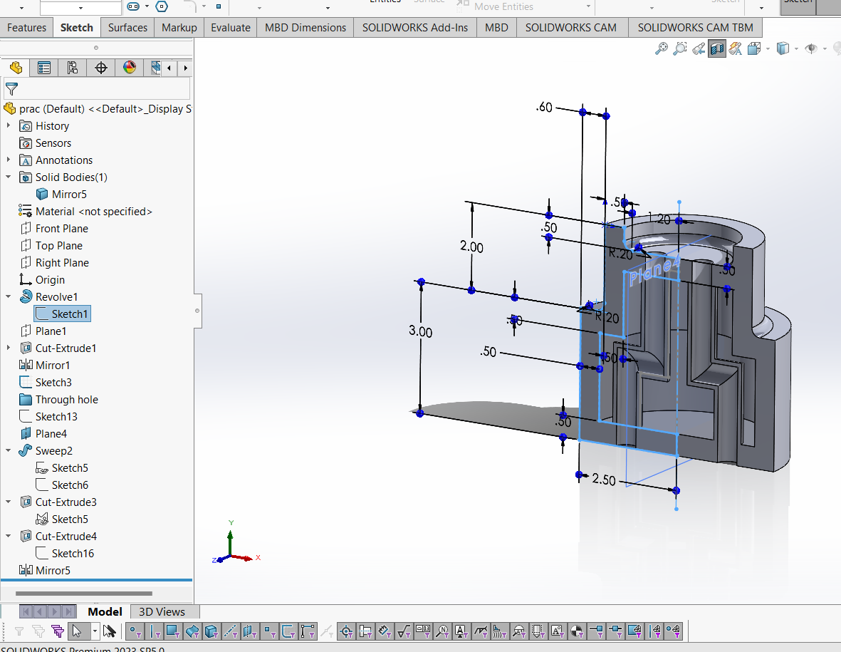This screenshot has width=841, height=652.
Task: Click the Polygon tool icon
Action: point(162,6)
